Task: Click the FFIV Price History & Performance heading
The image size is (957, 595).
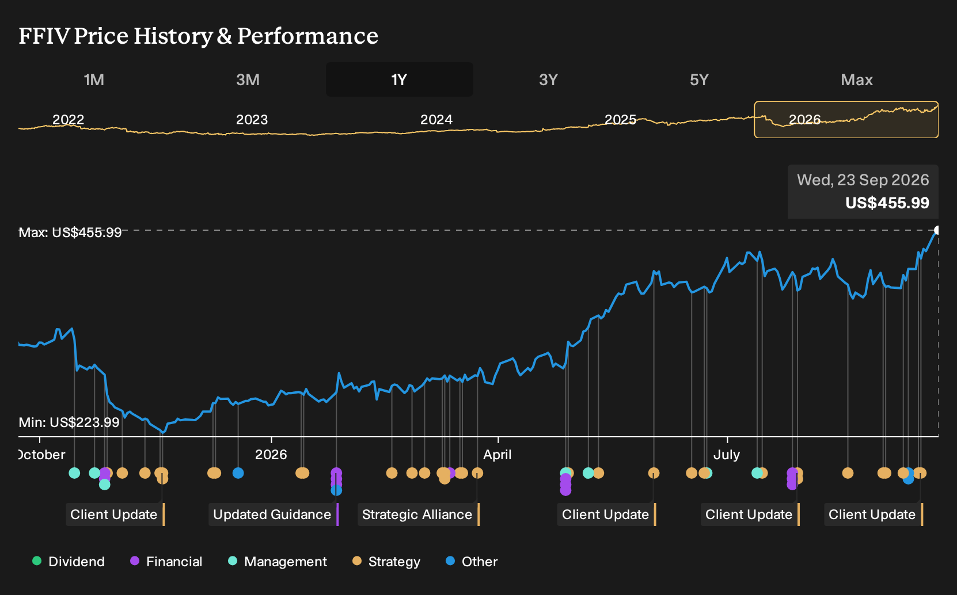Action: click(x=199, y=36)
